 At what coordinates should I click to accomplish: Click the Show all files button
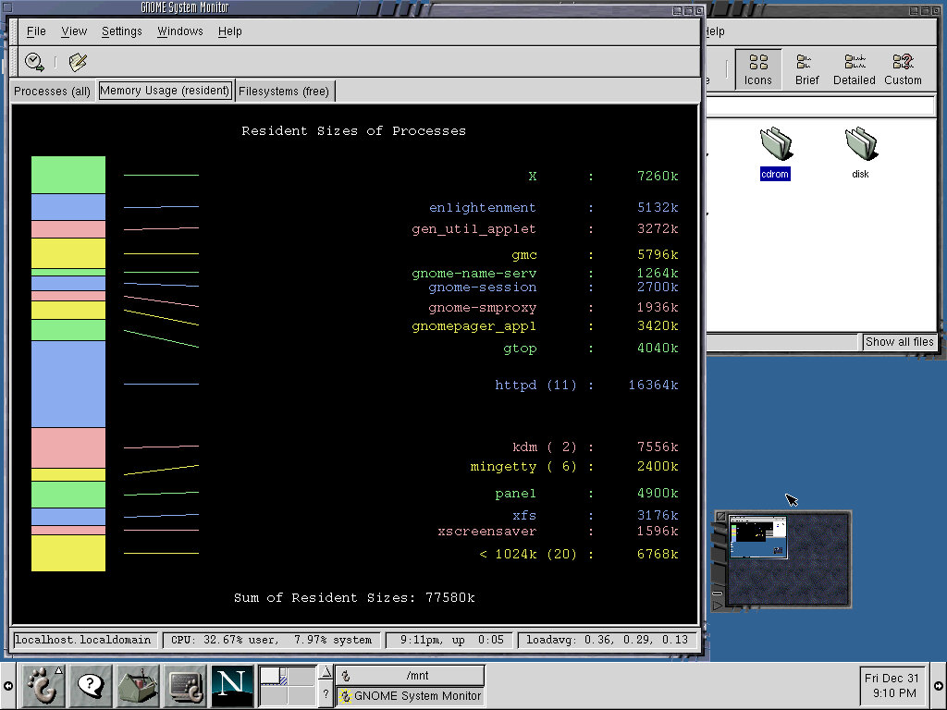[x=899, y=342]
